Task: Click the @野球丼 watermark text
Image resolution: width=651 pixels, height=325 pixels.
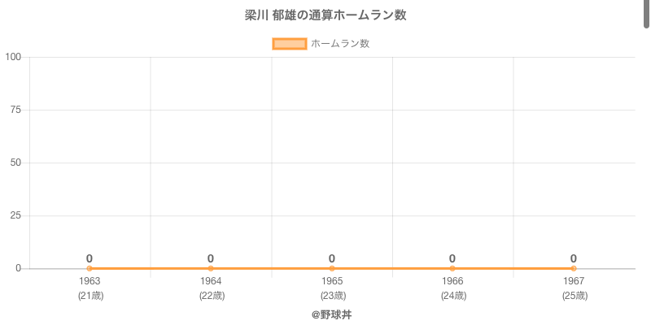Action: point(331,314)
